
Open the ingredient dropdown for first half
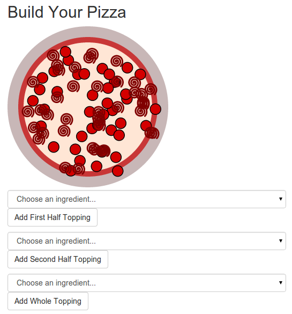tap(147, 199)
